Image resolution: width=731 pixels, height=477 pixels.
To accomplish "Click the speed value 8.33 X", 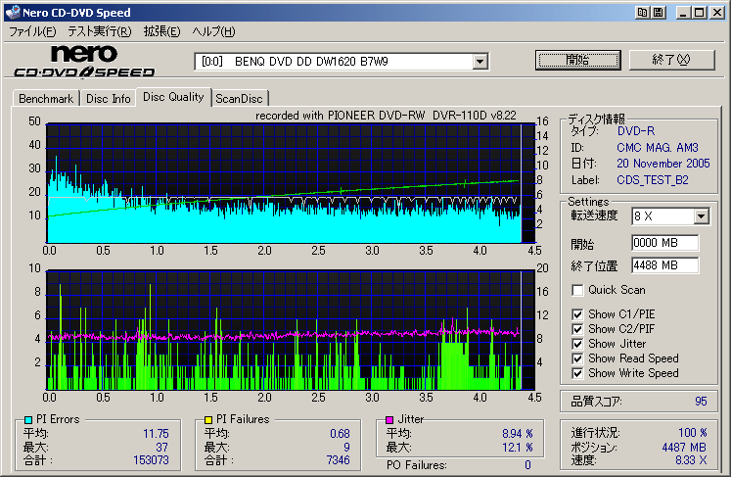I will tap(691, 460).
